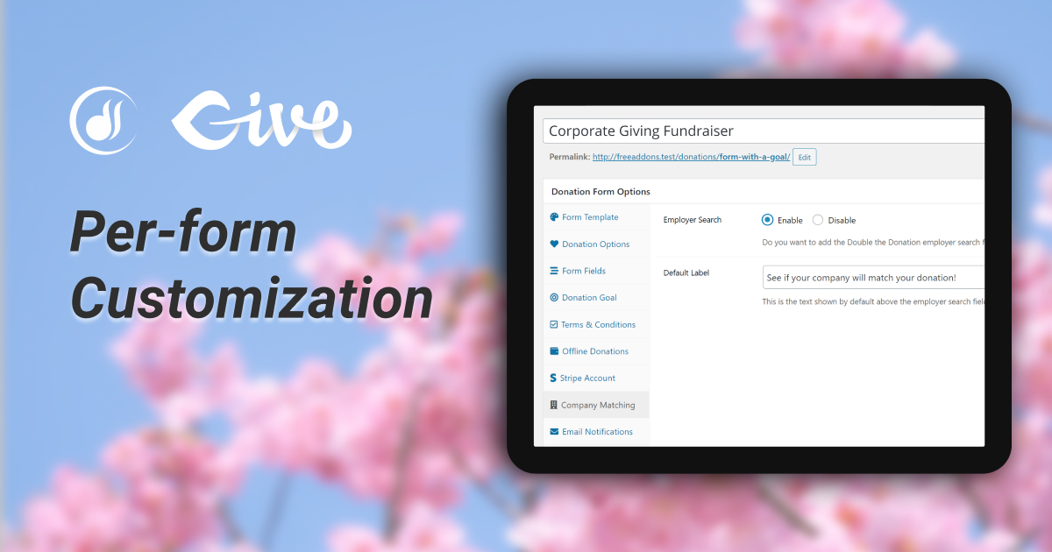
Task: Click the Permalink label text
Action: pyautogui.click(x=569, y=157)
